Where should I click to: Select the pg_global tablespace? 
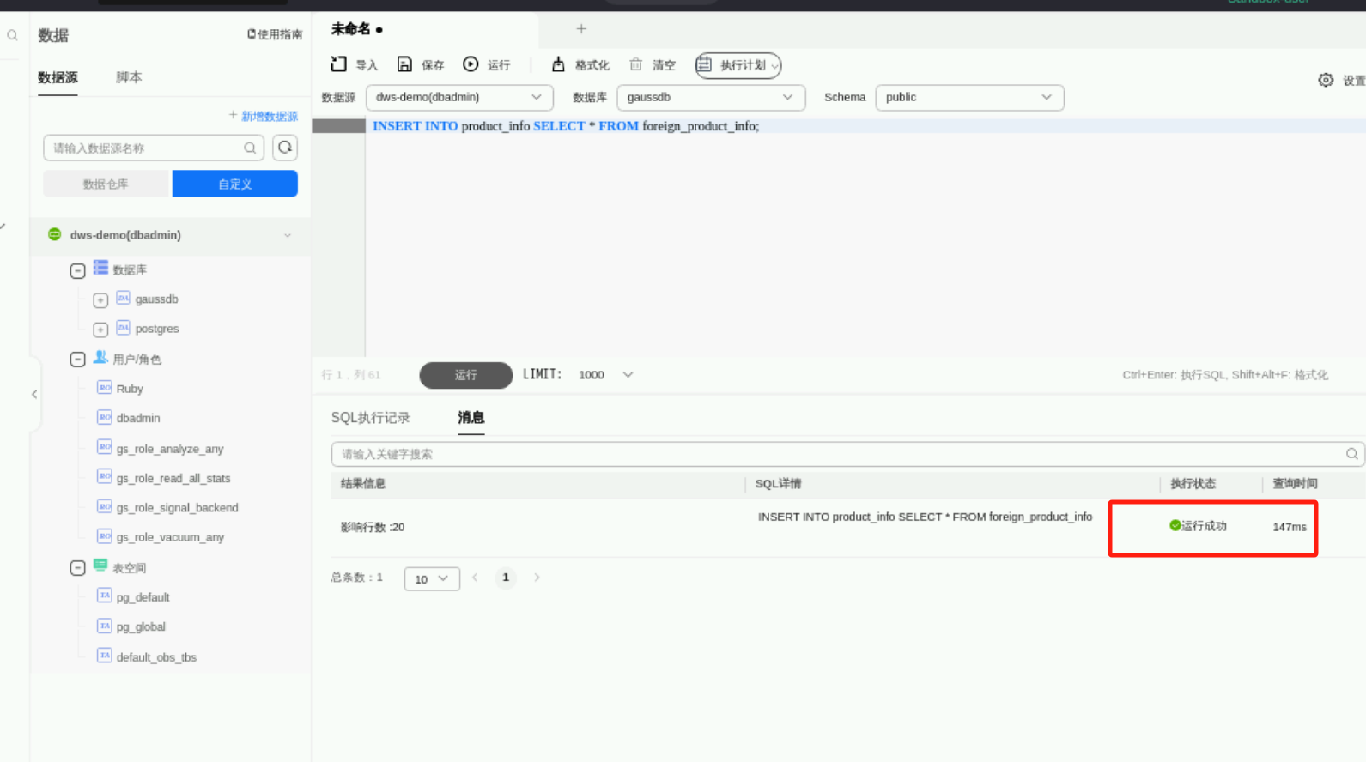tap(141, 626)
